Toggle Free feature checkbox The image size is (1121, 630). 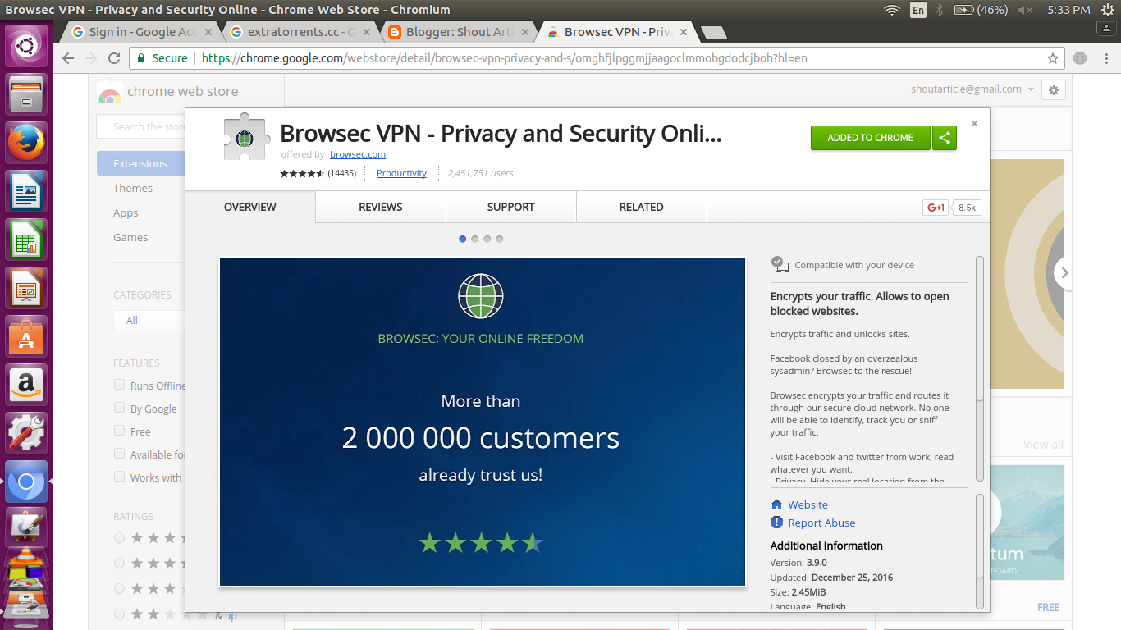pyautogui.click(x=120, y=431)
